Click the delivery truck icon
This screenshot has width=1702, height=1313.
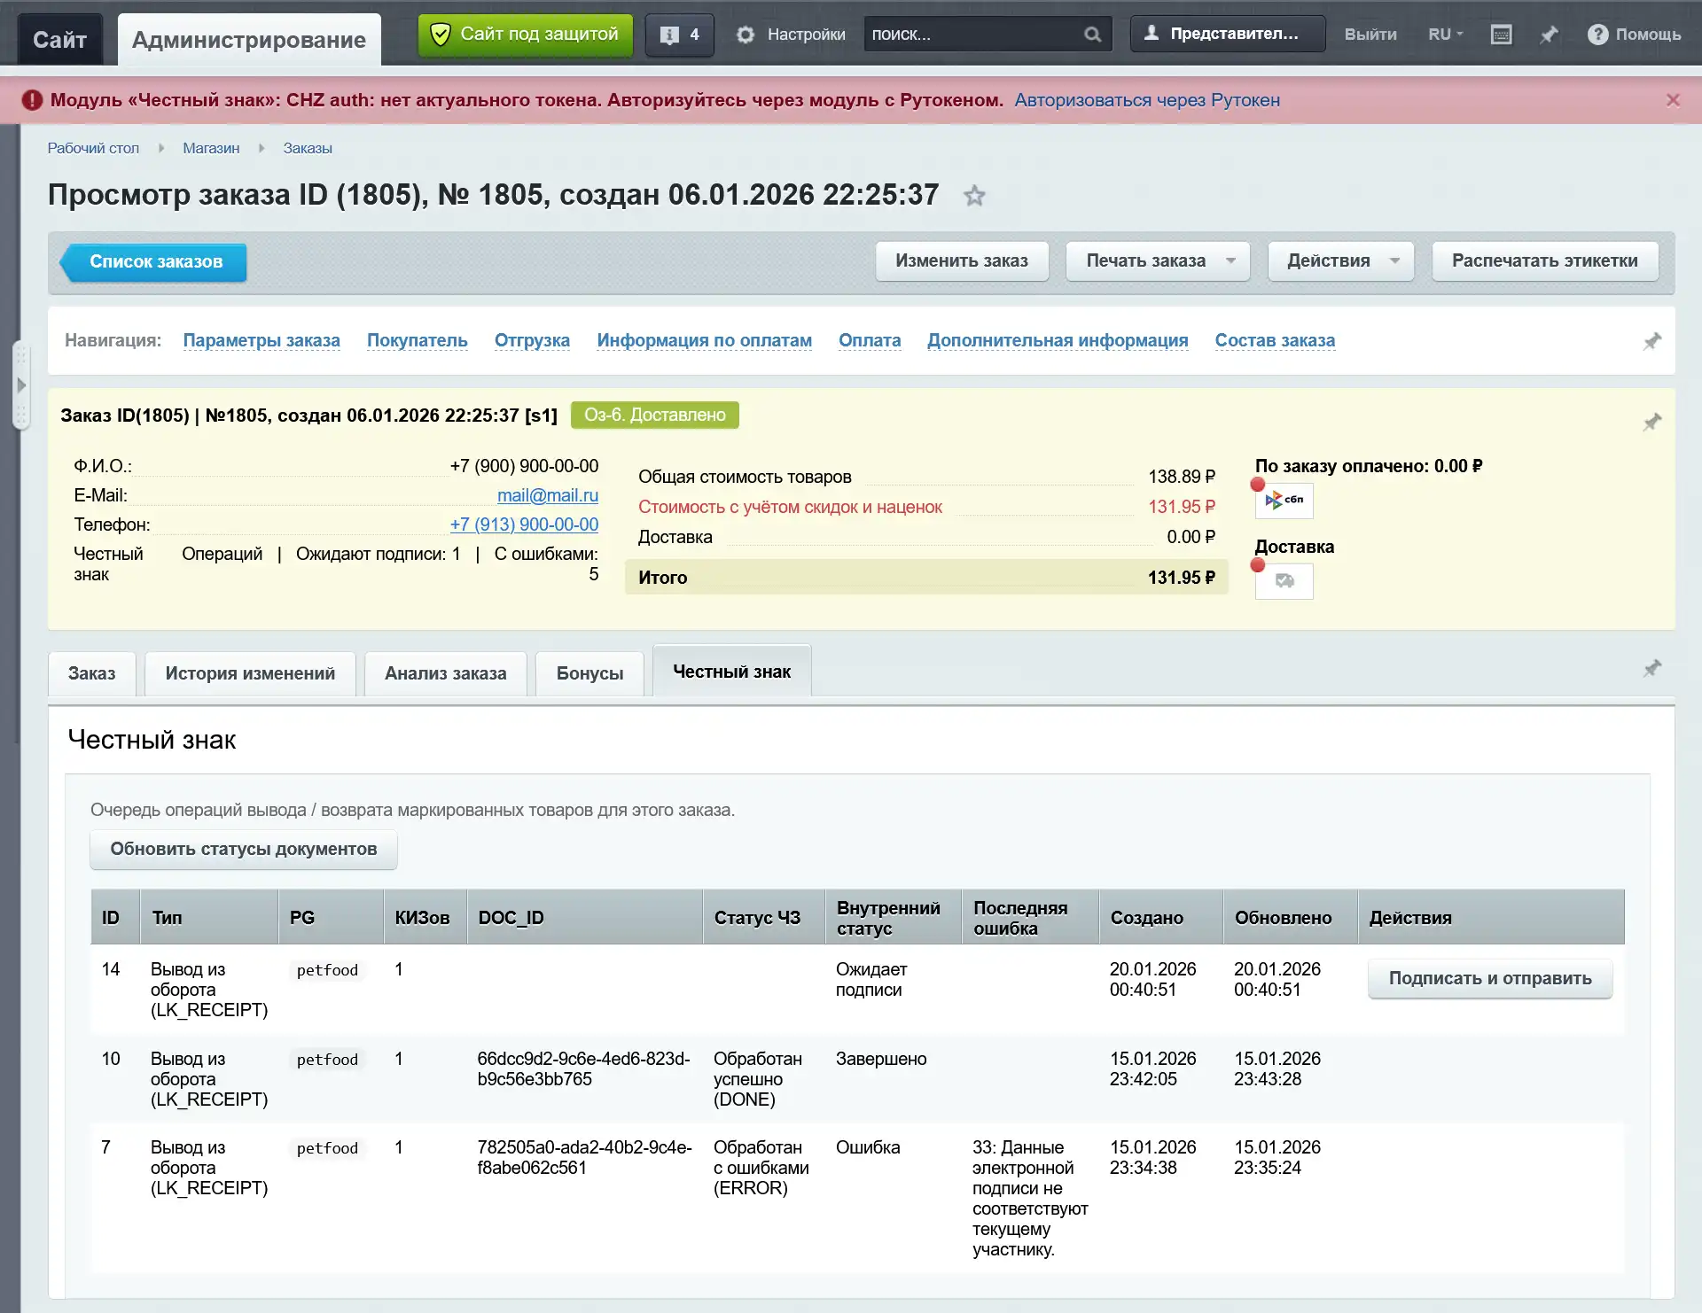1284,581
